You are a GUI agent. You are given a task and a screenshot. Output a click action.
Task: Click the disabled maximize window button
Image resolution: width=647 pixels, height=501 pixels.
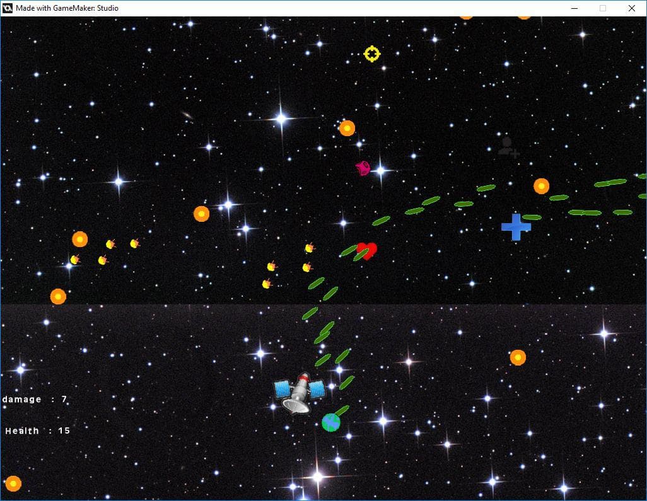point(603,8)
